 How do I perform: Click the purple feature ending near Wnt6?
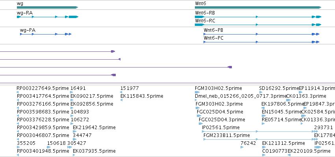click(x=116, y=67)
